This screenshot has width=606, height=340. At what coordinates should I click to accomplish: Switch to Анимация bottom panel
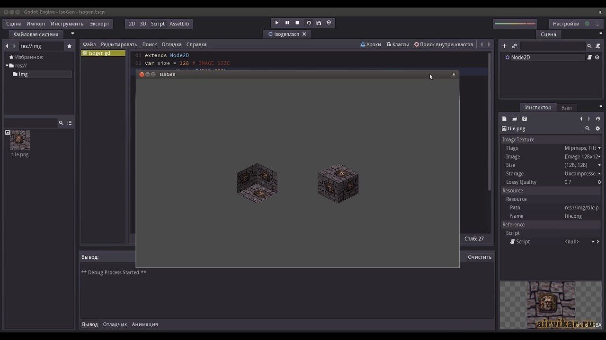point(145,324)
